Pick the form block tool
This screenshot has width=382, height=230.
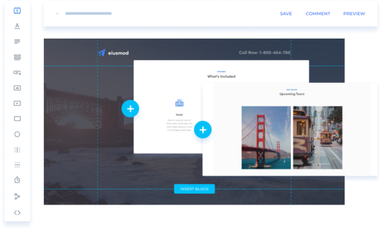click(x=17, y=57)
